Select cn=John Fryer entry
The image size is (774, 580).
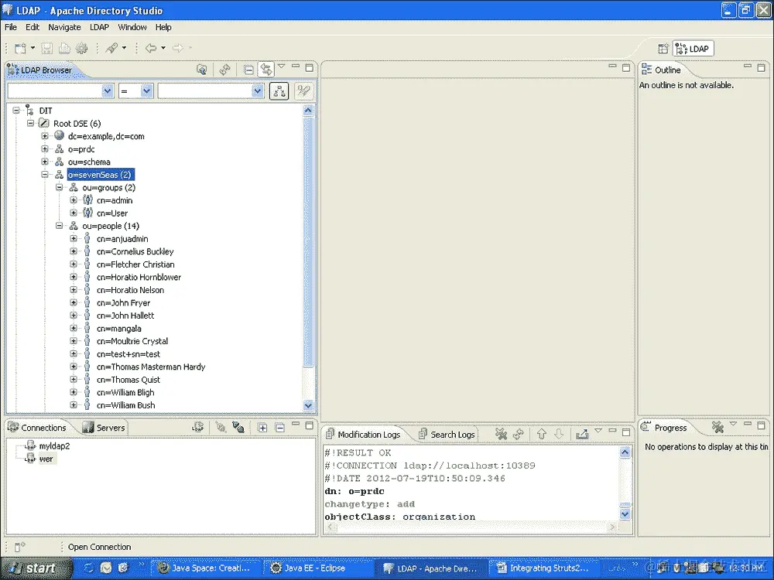point(123,303)
